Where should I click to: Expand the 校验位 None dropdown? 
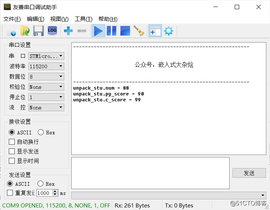point(46,87)
